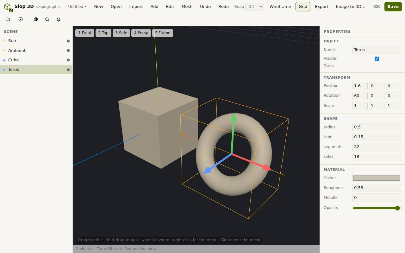Click the Torus diamond icon
The width and height of the screenshot is (405, 253).
click(4, 70)
